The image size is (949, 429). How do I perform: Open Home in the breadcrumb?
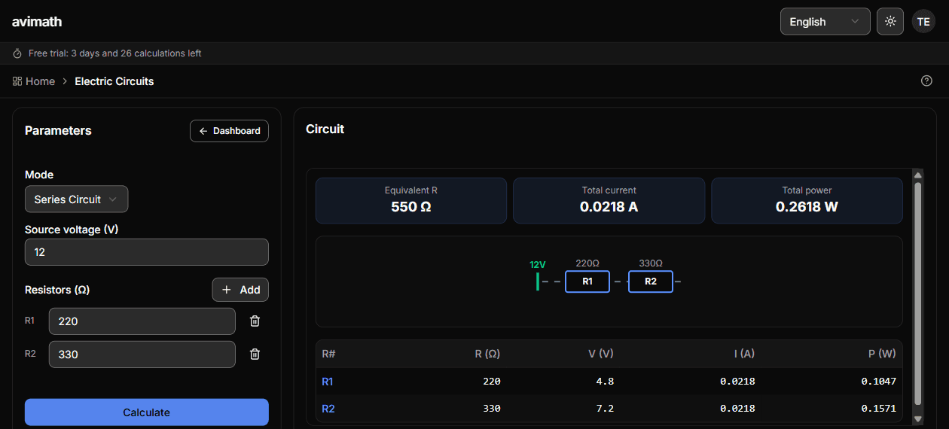pyautogui.click(x=40, y=81)
